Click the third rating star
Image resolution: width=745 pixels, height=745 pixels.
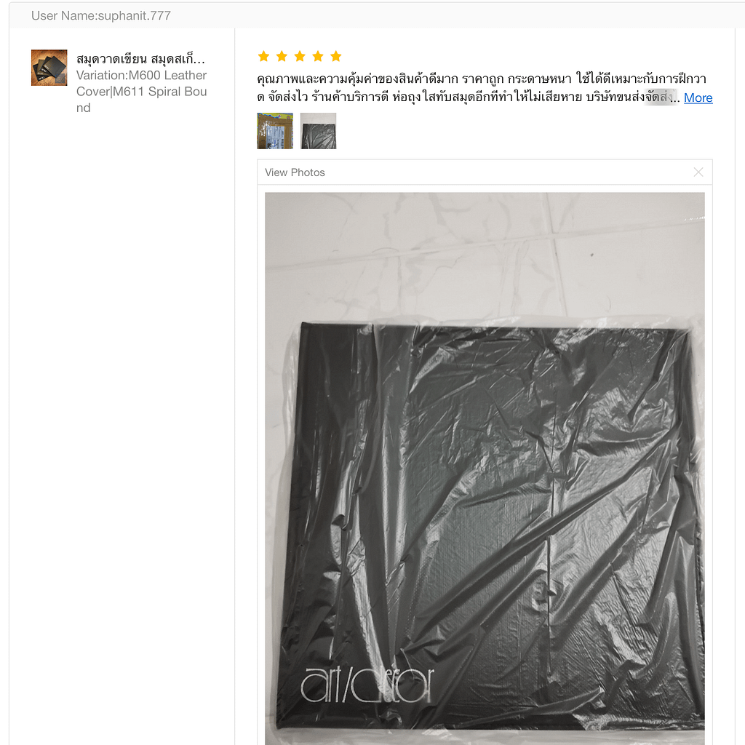[x=300, y=57]
